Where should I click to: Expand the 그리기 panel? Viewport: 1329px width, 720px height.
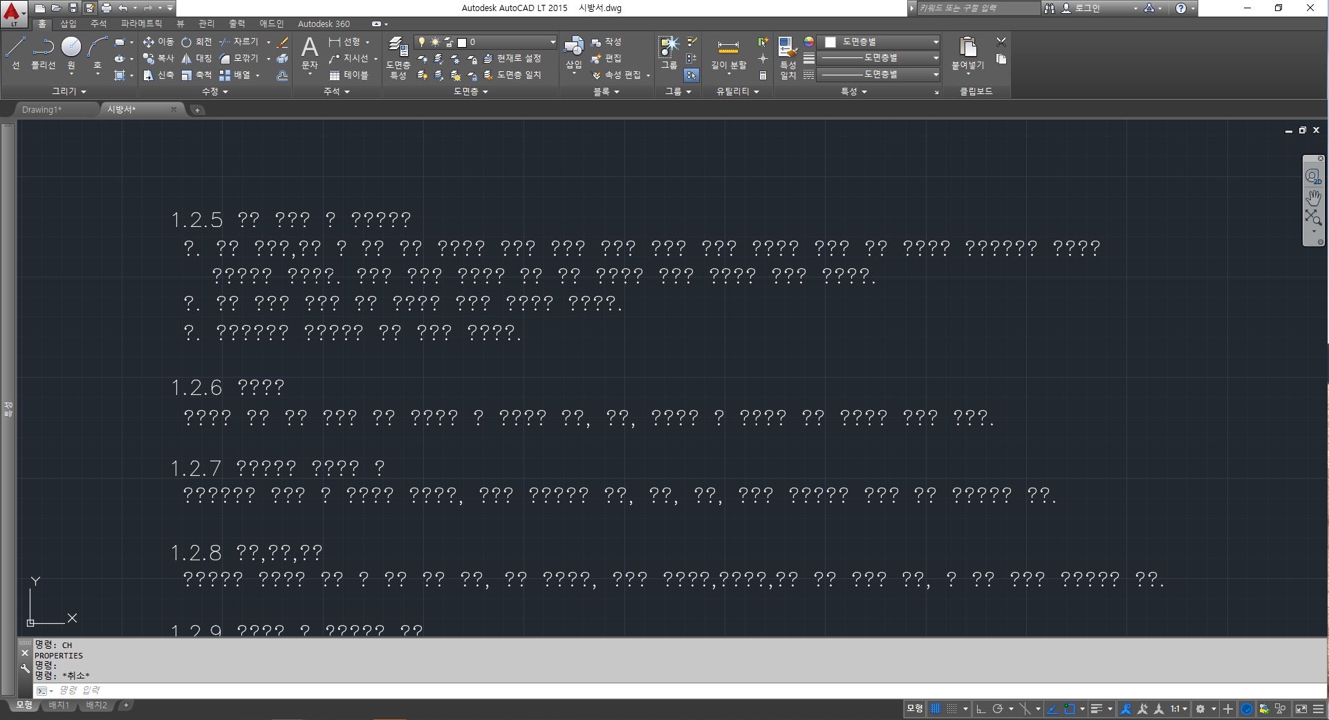point(69,91)
